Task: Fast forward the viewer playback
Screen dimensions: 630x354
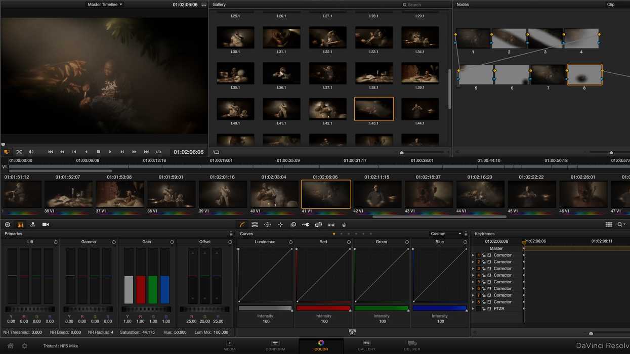Action: tap(134, 152)
